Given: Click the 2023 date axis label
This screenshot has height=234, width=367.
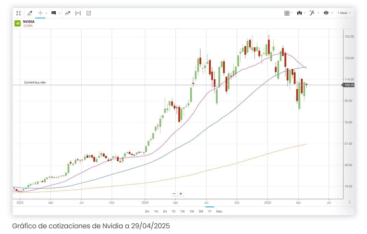Looking at the screenshot, I should pos(20,203).
